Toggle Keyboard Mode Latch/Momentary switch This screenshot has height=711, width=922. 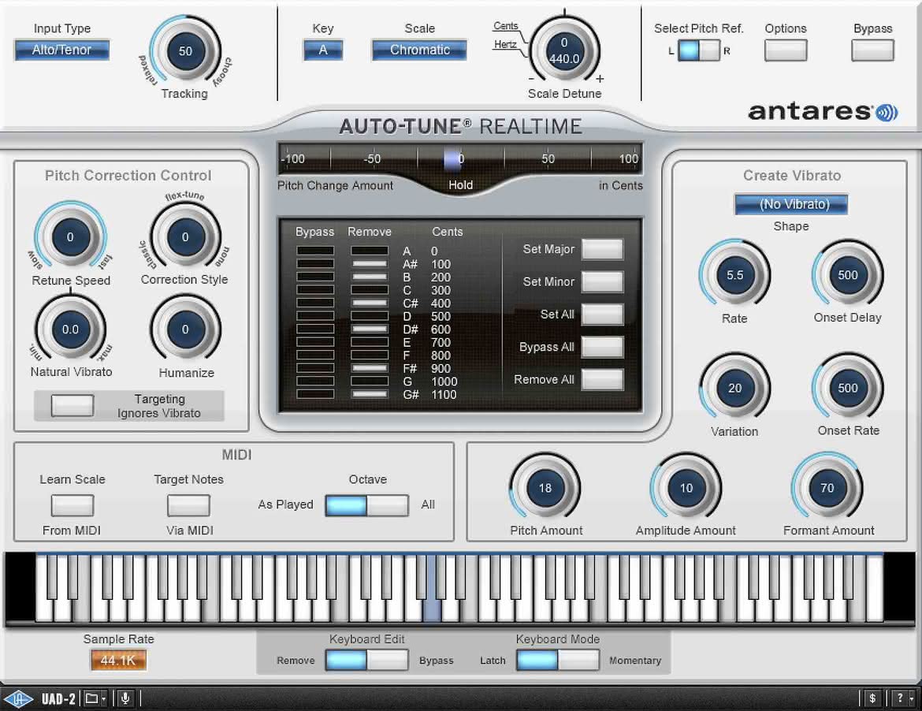[x=558, y=660]
